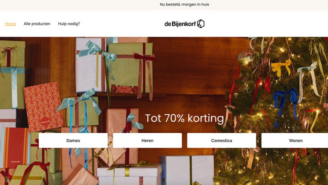Click the de Bijenkorf hexagon logo icon
This screenshot has width=328, height=185.
[x=201, y=24]
